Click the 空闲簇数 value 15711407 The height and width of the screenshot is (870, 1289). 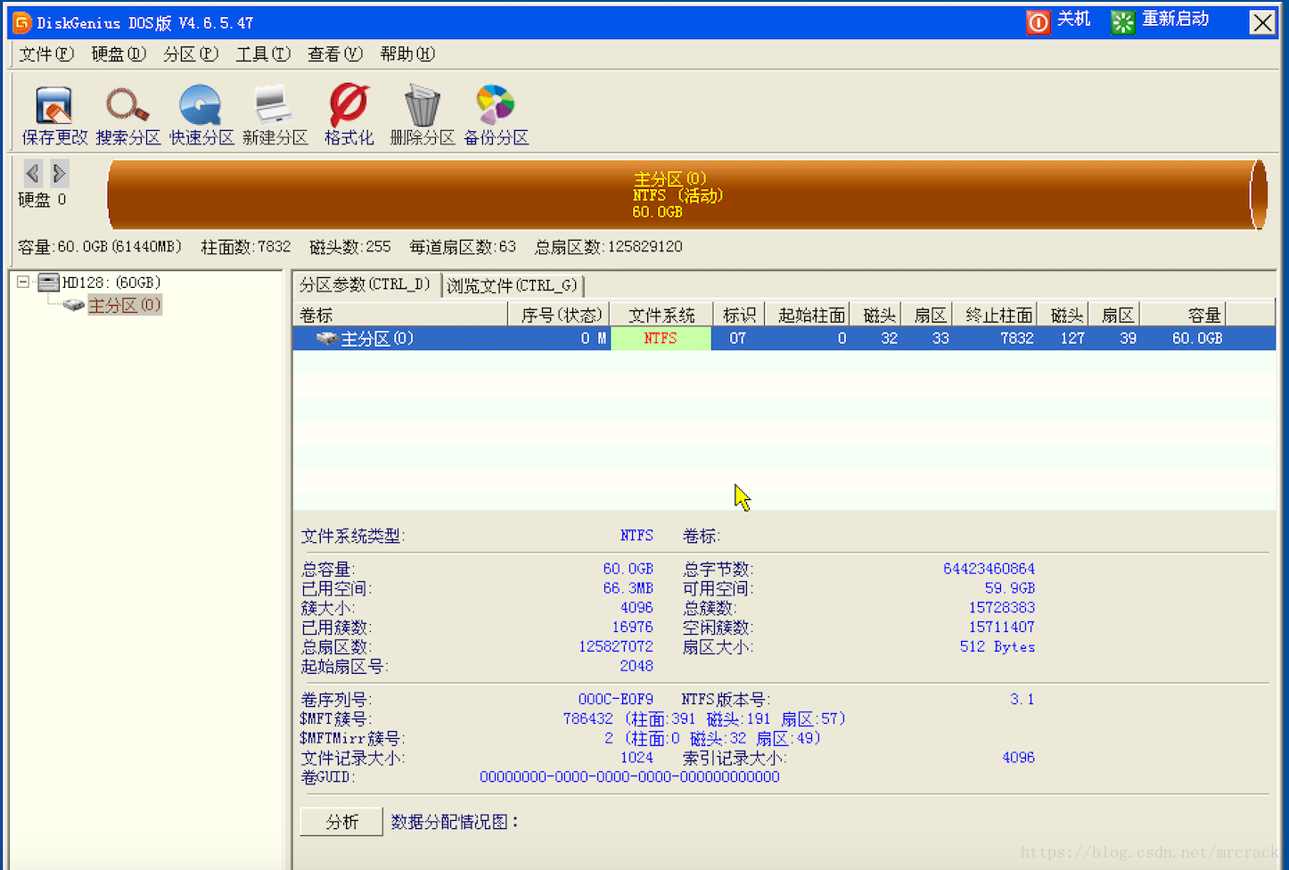1002,628
